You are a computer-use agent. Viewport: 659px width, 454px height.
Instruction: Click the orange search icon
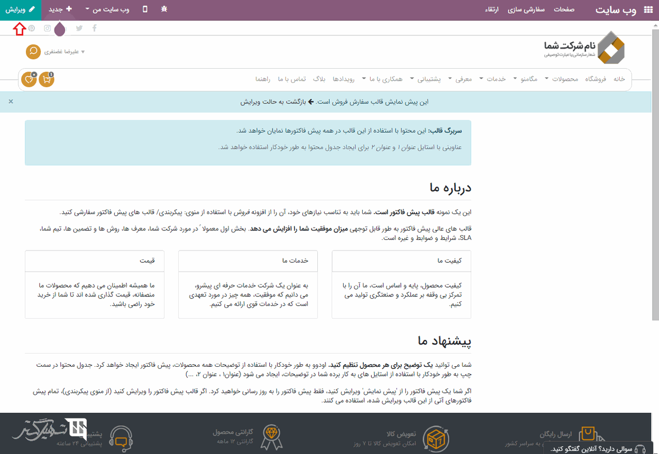pos(33,51)
